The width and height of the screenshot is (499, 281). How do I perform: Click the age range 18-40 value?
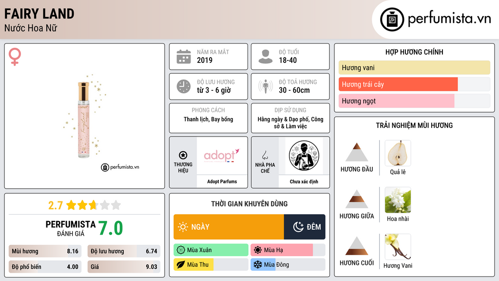click(288, 60)
